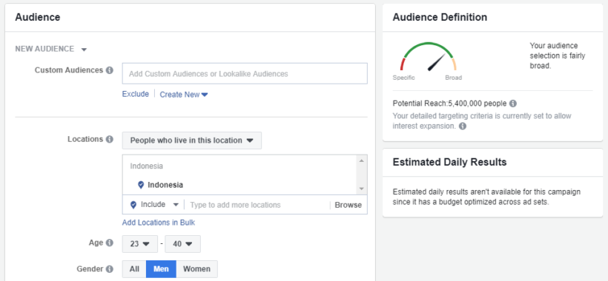Click the interest expansion info icon
Image resolution: width=608 pixels, height=281 pixels.
(x=463, y=126)
